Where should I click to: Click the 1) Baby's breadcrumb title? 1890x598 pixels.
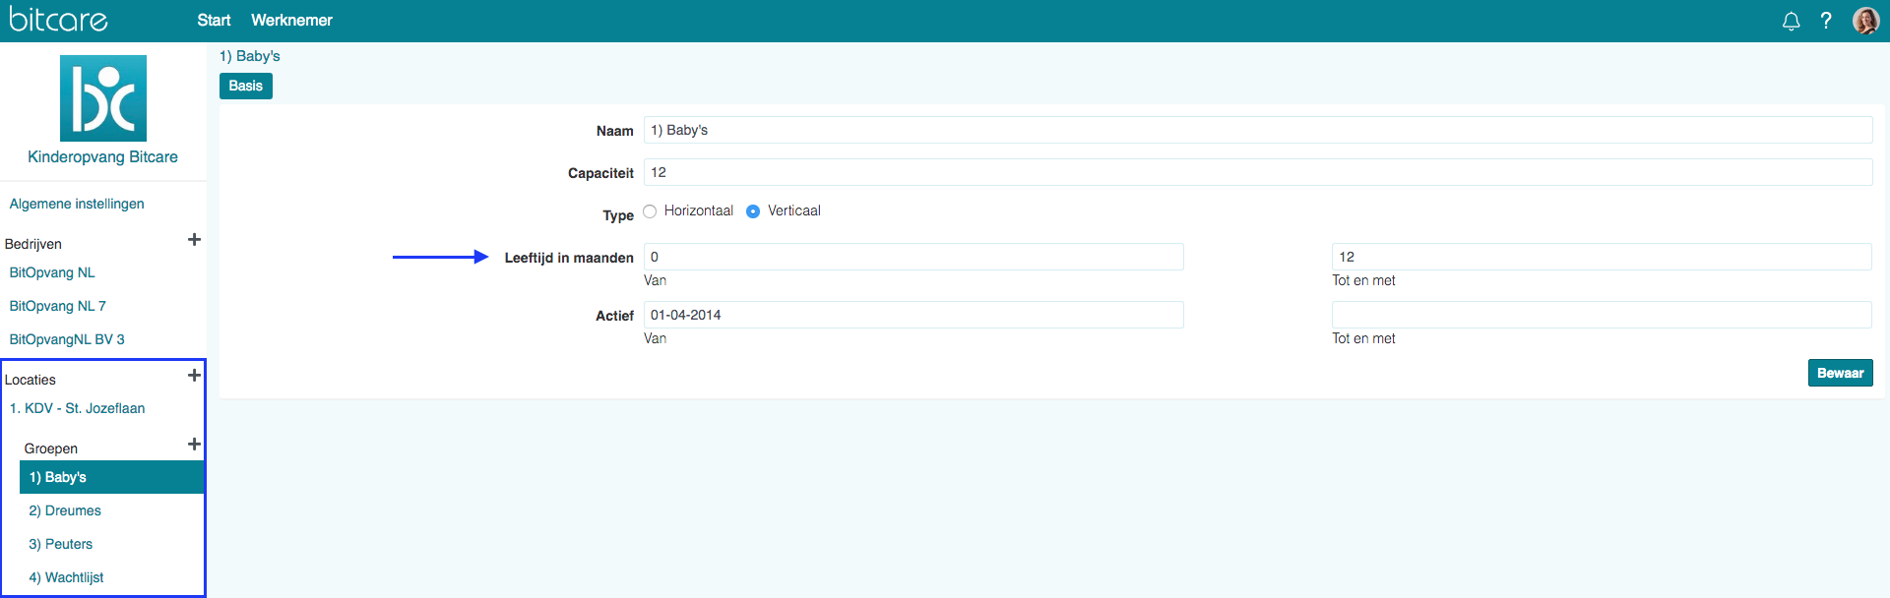point(250,56)
